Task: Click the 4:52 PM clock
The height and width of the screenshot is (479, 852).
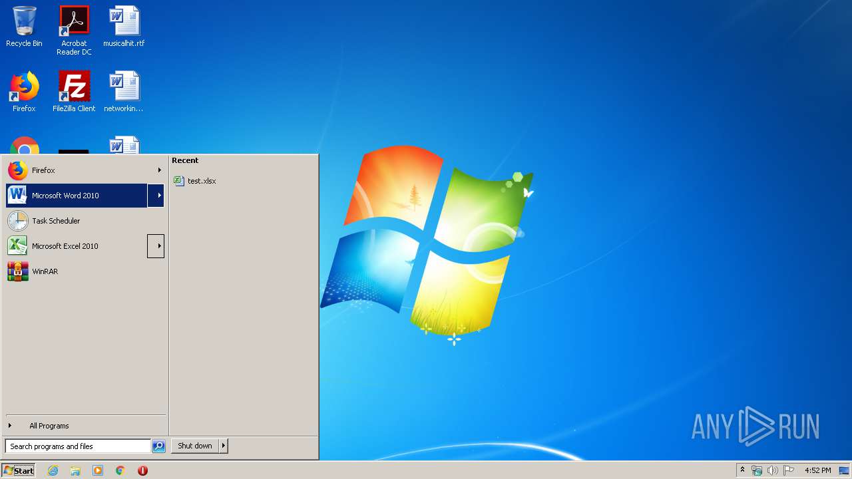Action: click(x=817, y=470)
